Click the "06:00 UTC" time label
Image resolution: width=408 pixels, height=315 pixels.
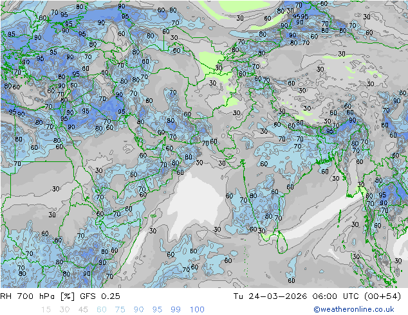tap(336, 296)
